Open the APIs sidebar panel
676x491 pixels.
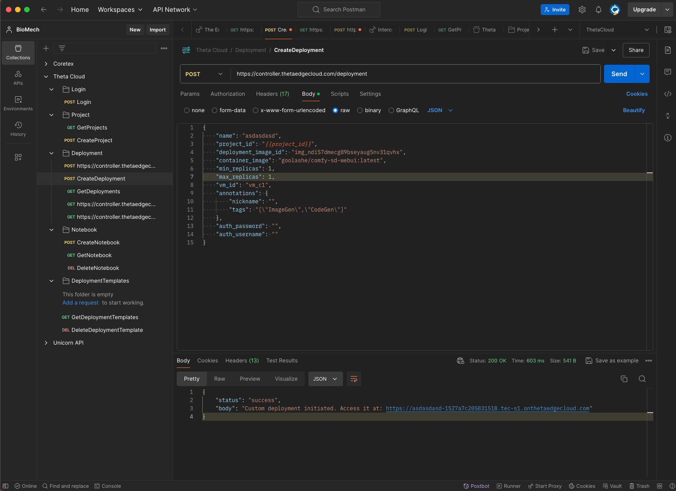point(18,78)
